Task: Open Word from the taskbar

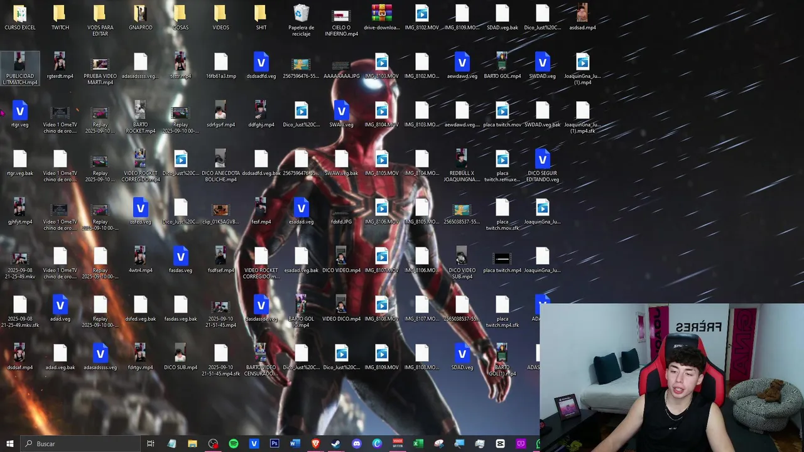Action: tap(295, 444)
